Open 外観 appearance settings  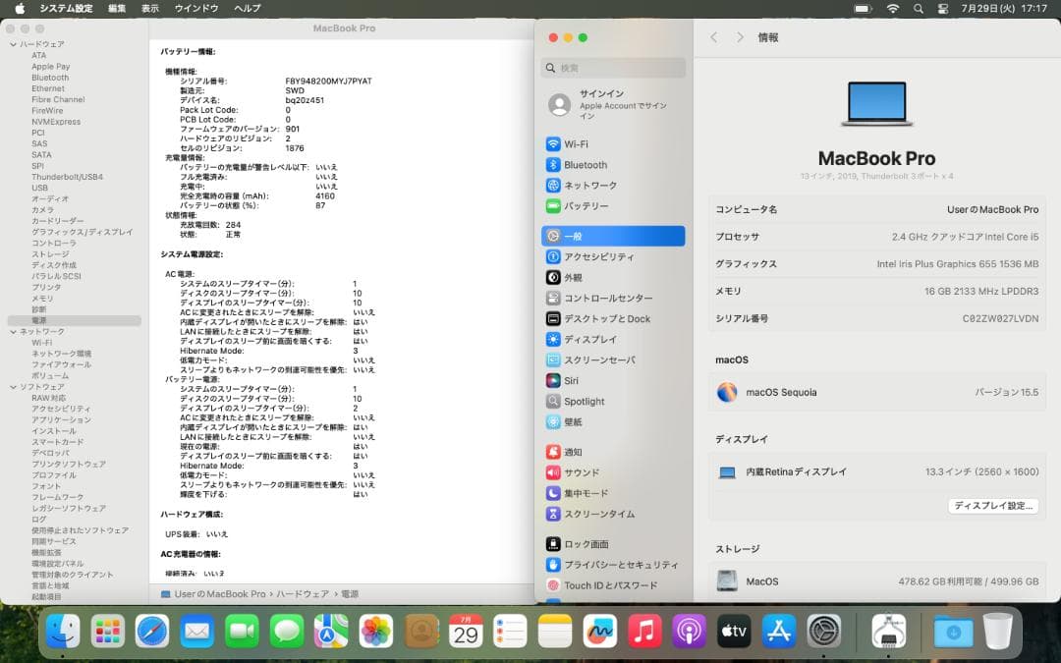[613, 277]
